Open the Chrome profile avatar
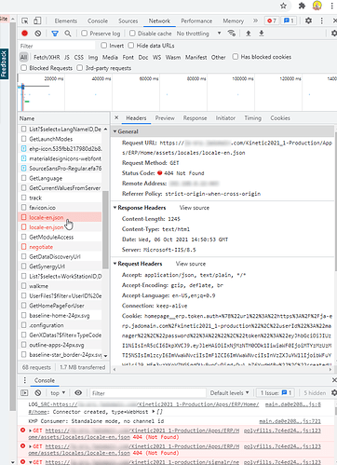 click(x=317, y=6)
